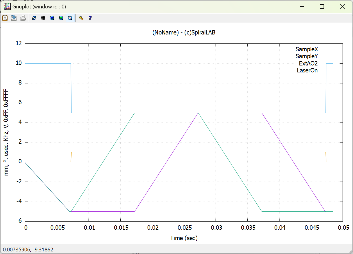The height and width of the screenshot is (254, 353).
Task: Click the Time (sec) axis label
Action: coord(184,238)
